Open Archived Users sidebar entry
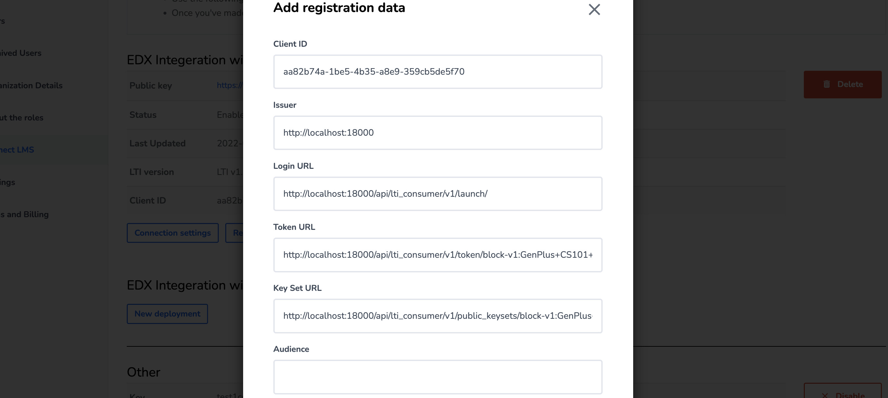Image resolution: width=888 pixels, height=398 pixels. pyautogui.click(x=21, y=53)
